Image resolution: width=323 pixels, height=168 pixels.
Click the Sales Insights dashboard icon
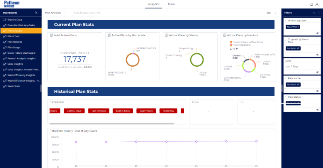[x=4, y=64]
